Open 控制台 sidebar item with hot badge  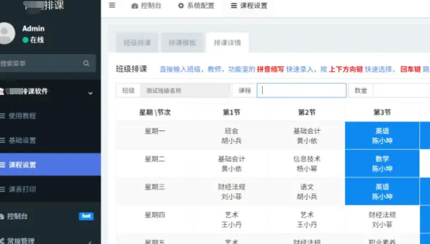click(17, 216)
